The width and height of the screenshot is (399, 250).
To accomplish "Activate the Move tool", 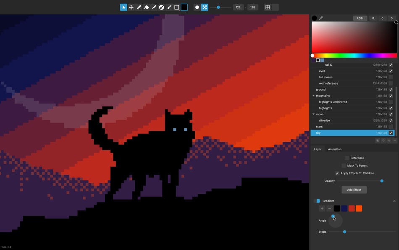I will (x=131, y=7).
